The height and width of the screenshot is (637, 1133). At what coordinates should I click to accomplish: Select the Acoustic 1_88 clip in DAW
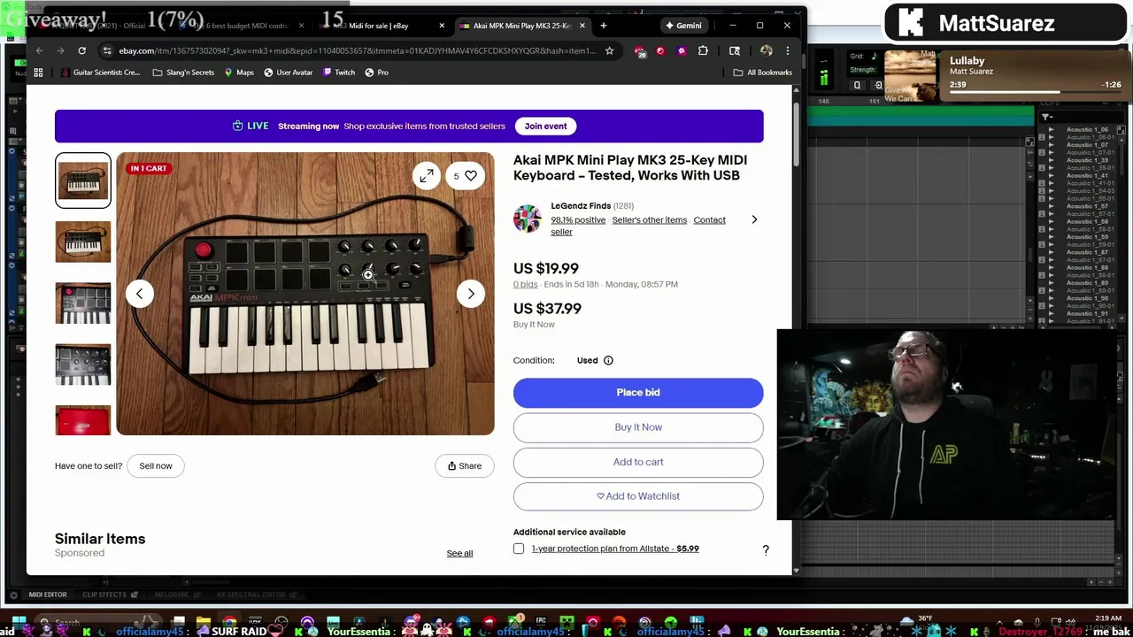pyautogui.click(x=1087, y=267)
